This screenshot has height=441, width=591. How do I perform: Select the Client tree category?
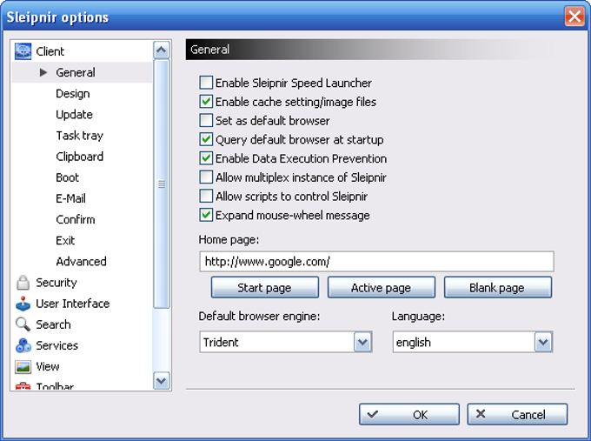click(x=50, y=51)
